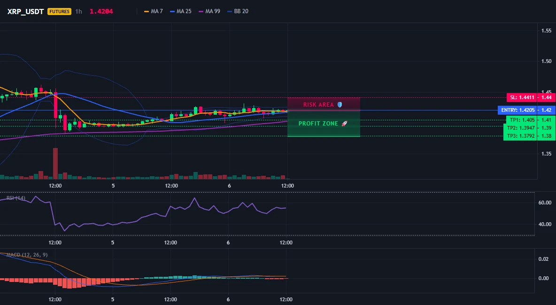Image resolution: width=556 pixels, height=305 pixels.
Task: Click the 1.50 price axis value
Action: pos(546,61)
